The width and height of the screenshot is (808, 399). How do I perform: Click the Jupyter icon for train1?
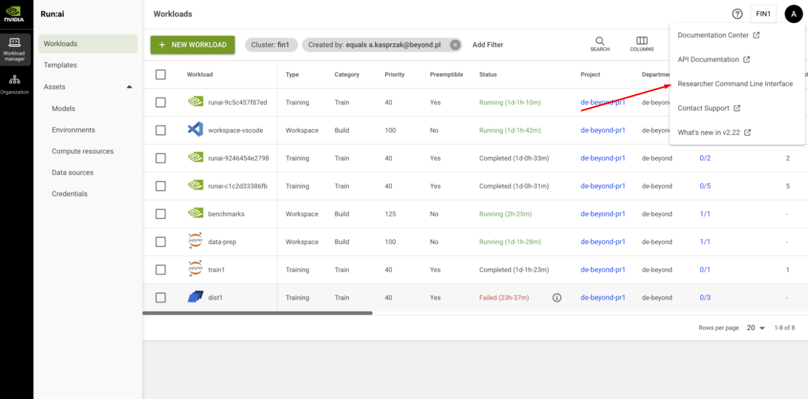tap(195, 269)
